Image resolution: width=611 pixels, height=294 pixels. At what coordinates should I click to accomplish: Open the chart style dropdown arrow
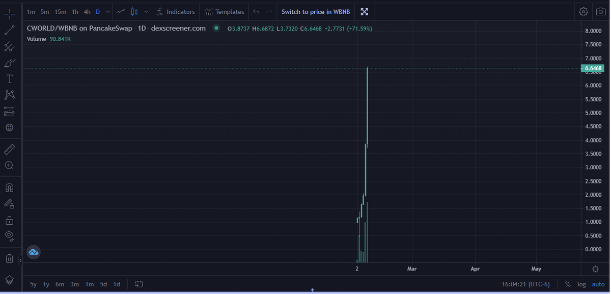coord(146,11)
